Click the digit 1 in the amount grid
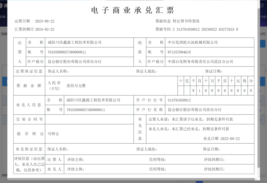Viewport: 267px width, 183px height. 200,91
